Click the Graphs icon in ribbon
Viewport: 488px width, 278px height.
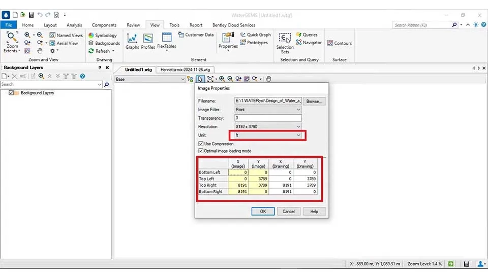[132, 41]
